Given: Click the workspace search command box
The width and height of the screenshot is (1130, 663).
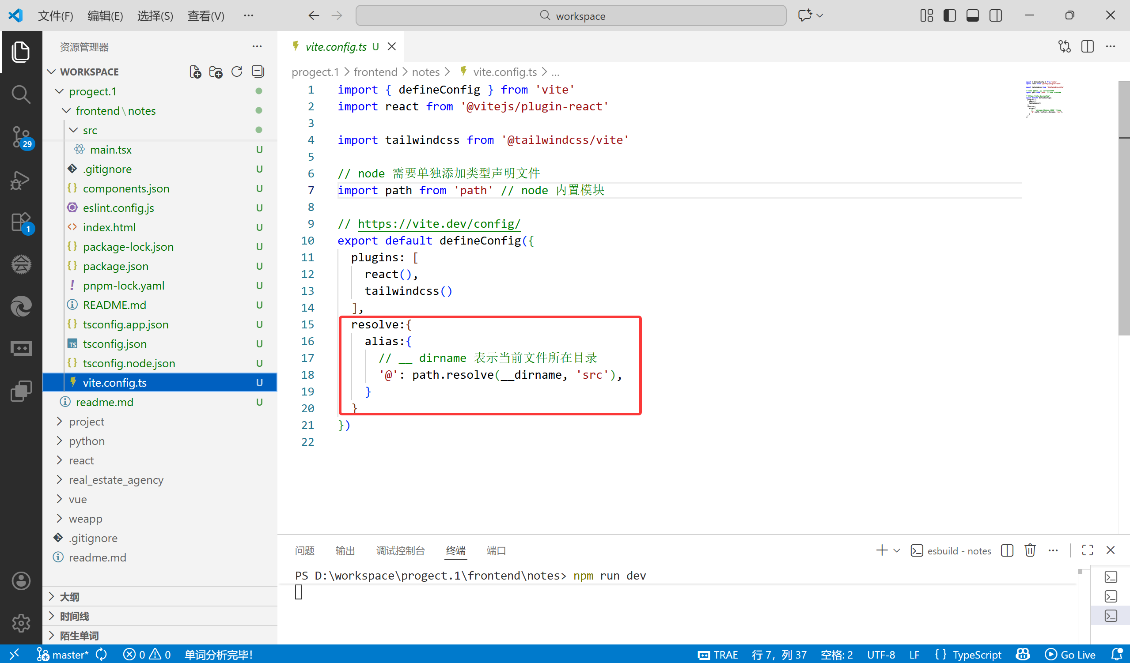Looking at the screenshot, I should [571, 16].
